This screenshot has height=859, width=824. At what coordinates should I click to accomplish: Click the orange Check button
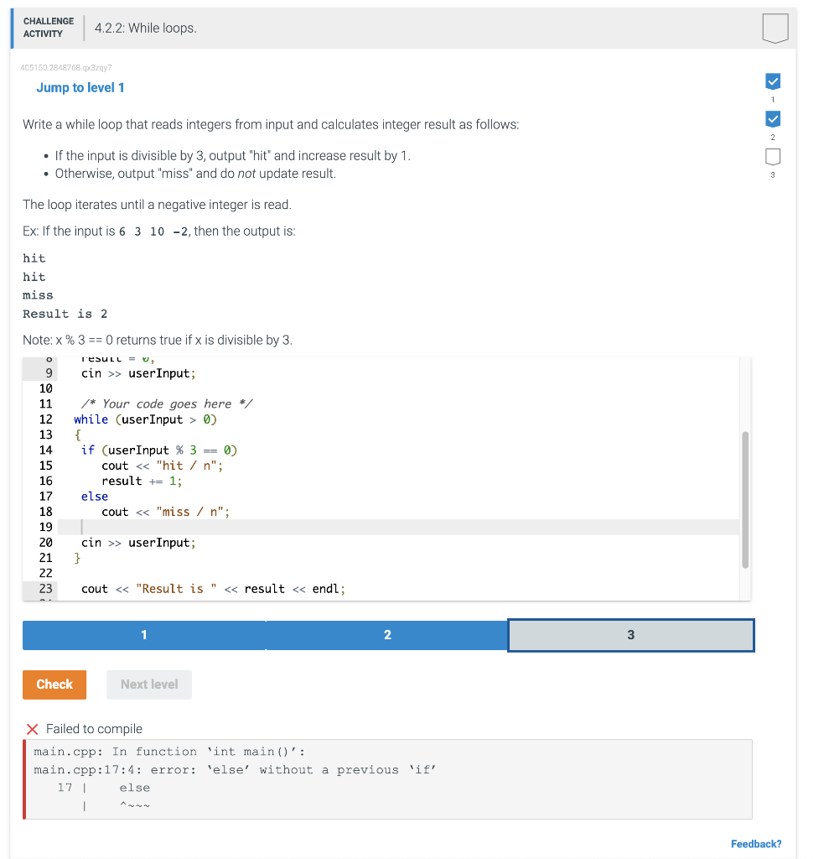tap(54, 685)
